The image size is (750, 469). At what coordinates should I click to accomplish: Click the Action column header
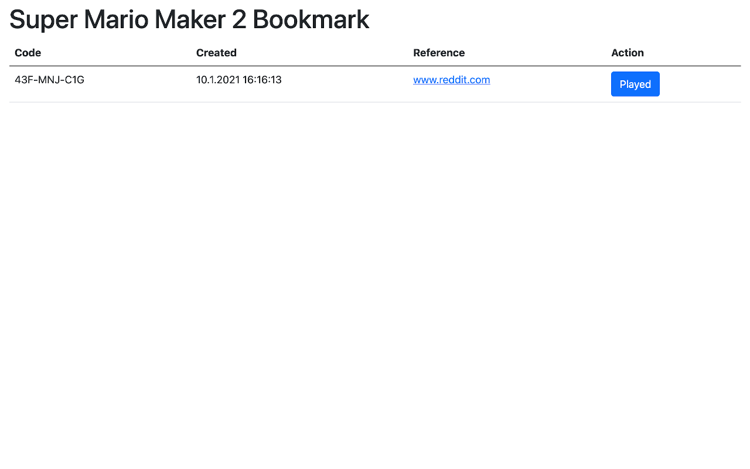pos(627,53)
